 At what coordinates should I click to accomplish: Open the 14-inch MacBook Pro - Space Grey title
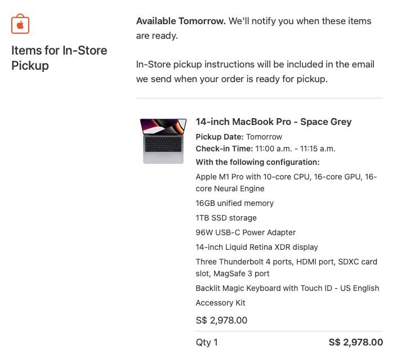(273, 122)
